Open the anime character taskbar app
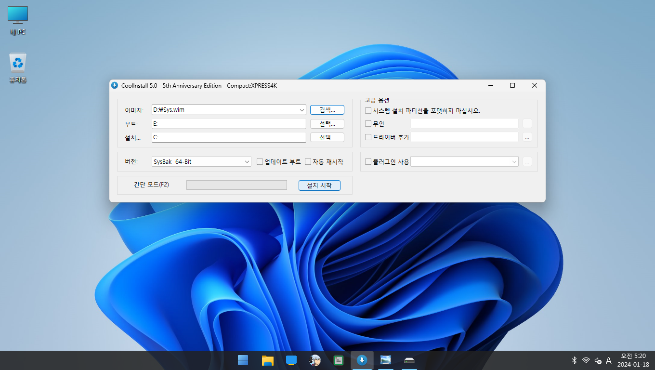The image size is (655, 370). click(x=315, y=360)
